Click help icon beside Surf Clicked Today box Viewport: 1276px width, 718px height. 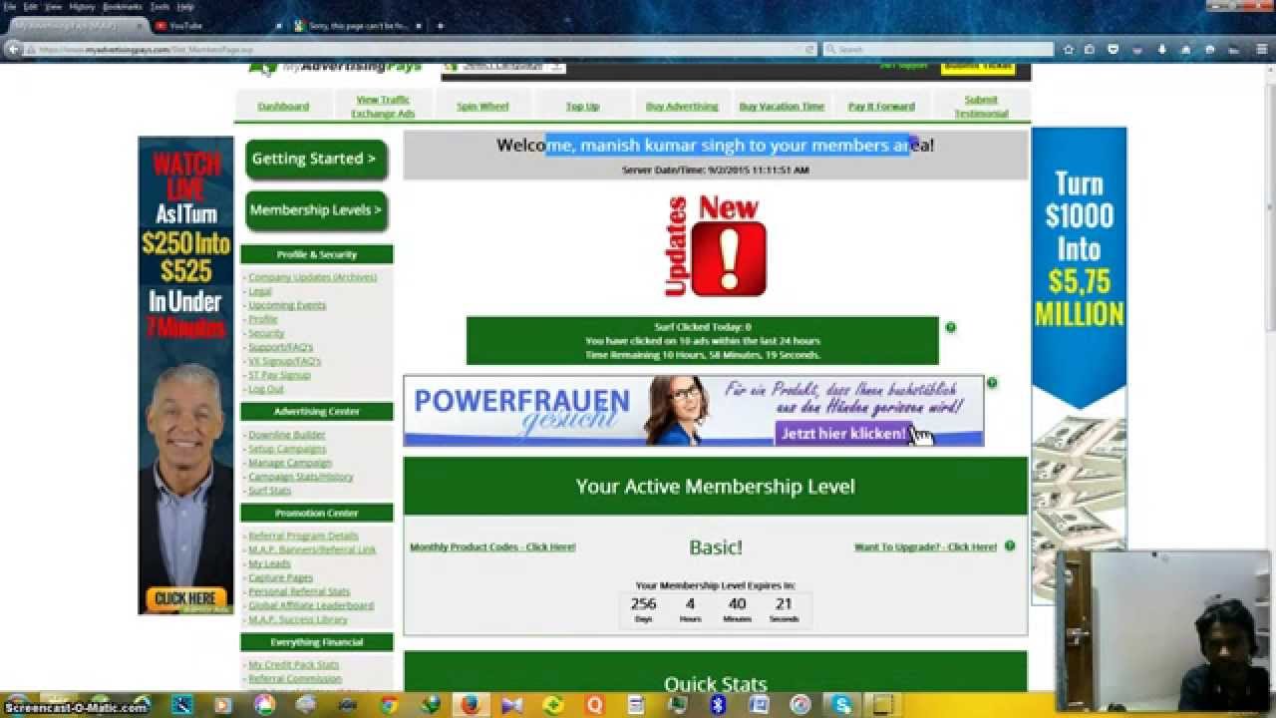point(950,327)
